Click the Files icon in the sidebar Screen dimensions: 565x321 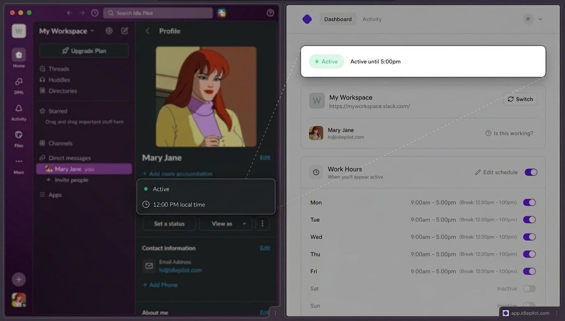point(18,134)
